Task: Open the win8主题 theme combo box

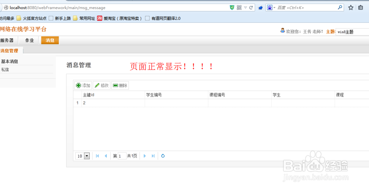Action: [x=352, y=32]
